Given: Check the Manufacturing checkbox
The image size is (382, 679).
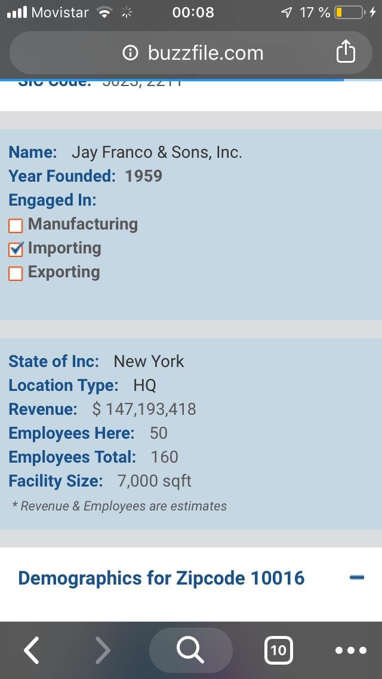Looking at the screenshot, I should point(16,225).
